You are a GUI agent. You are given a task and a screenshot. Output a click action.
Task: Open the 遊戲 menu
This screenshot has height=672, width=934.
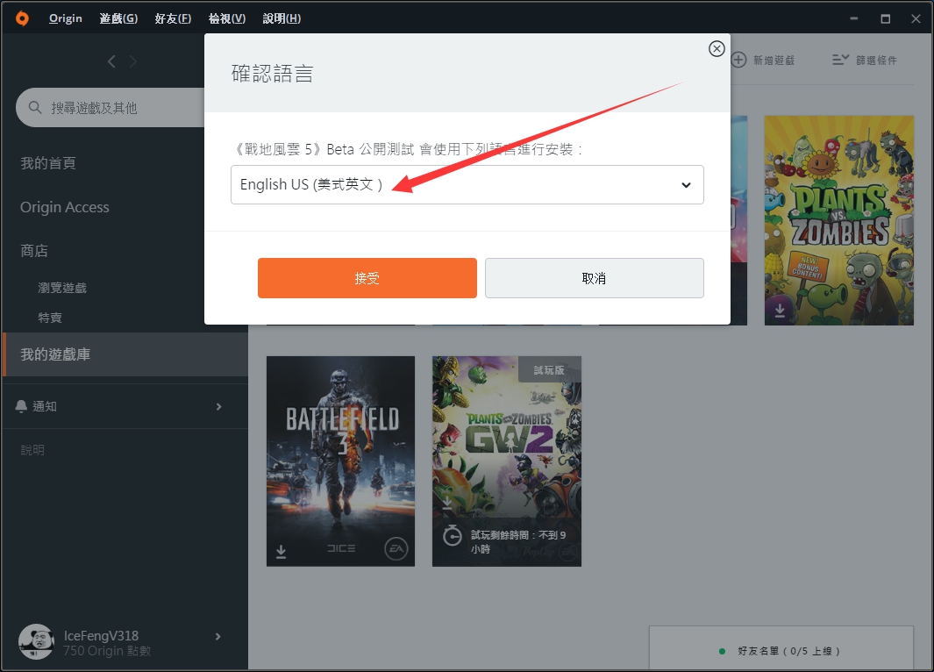coord(118,18)
